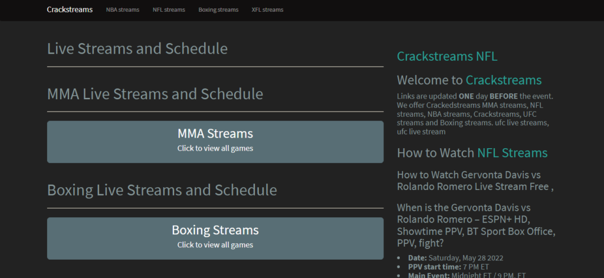Follow the teal Crackstreams link after Welcome to

tap(504, 80)
